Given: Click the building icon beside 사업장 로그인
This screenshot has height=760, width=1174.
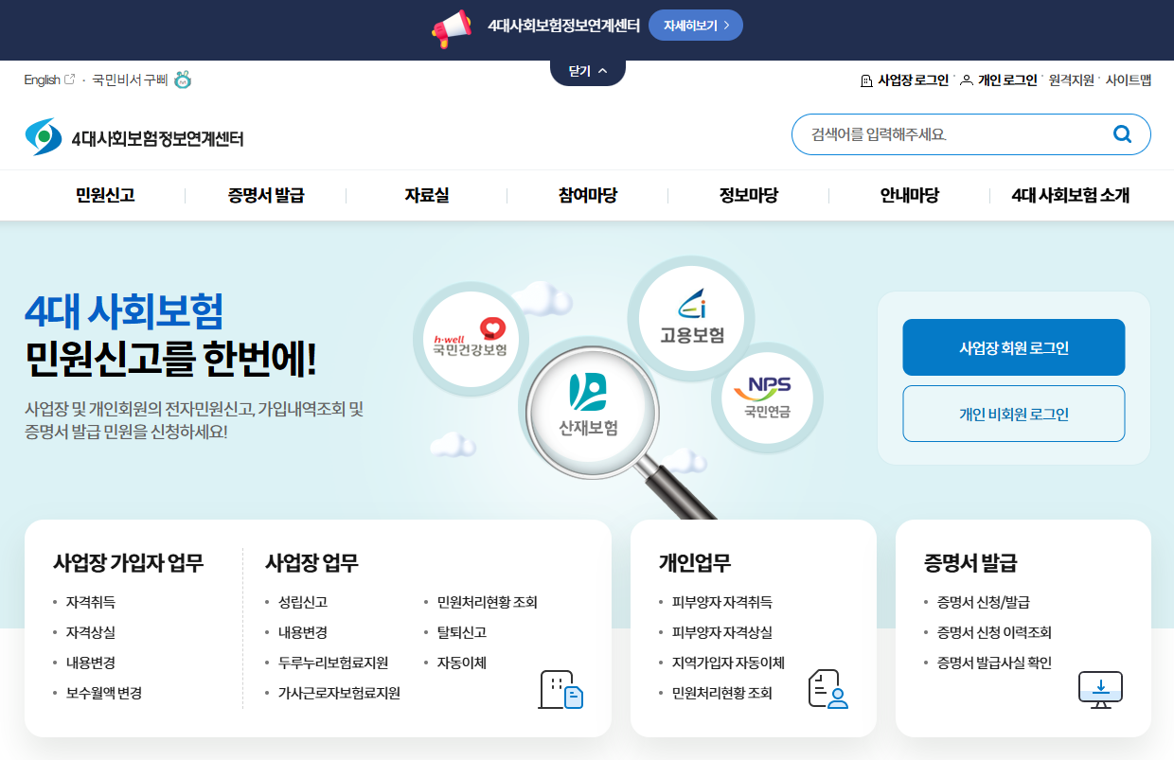Looking at the screenshot, I should point(866,80).
